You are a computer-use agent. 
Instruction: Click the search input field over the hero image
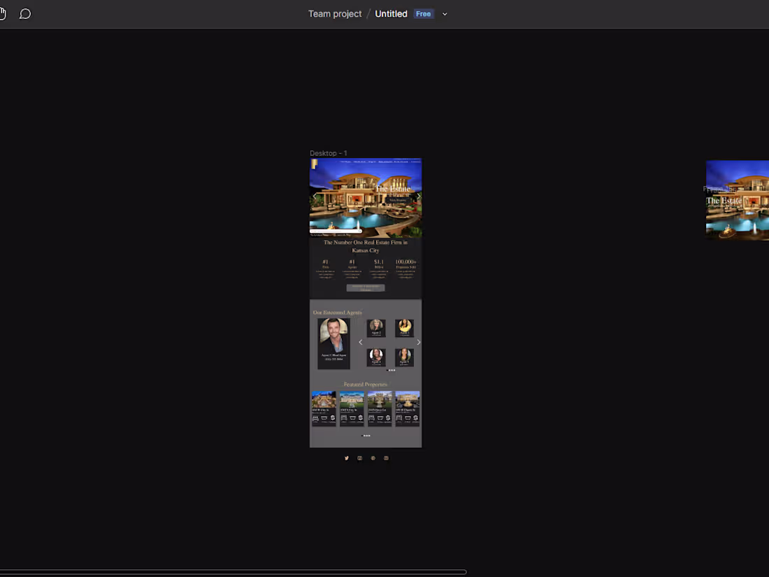click(x=336, y=230)
